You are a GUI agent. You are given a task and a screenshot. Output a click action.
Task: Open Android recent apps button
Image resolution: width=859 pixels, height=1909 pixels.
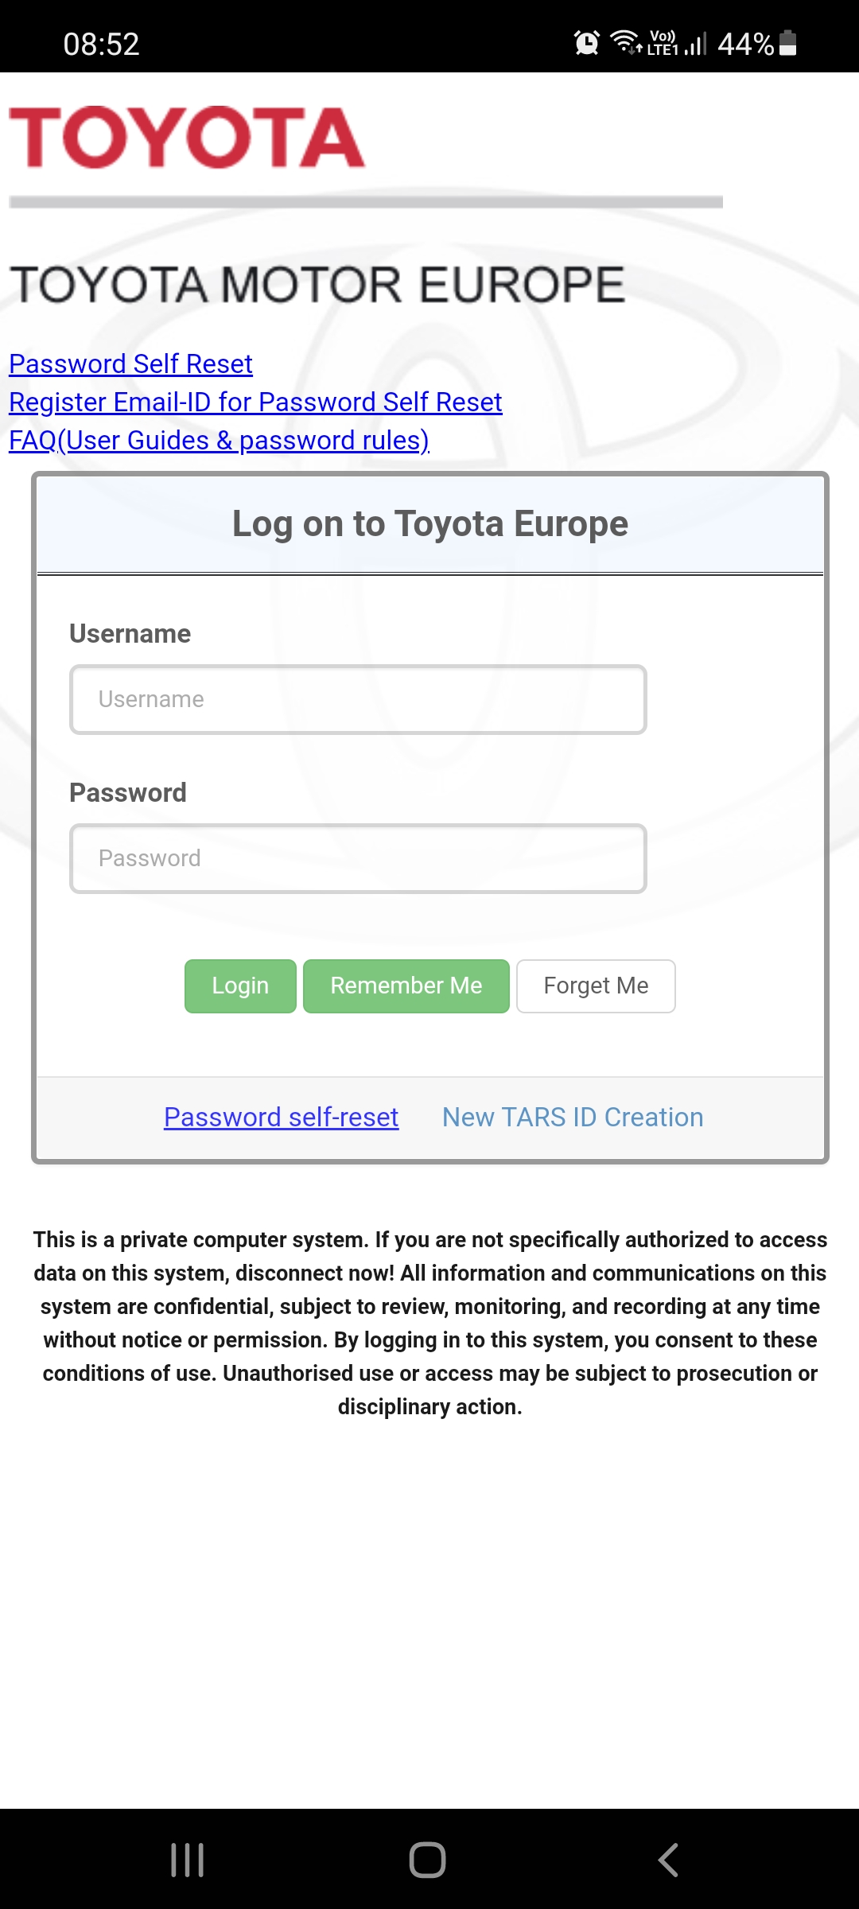pyautogui.click(x=188, y=1860)
